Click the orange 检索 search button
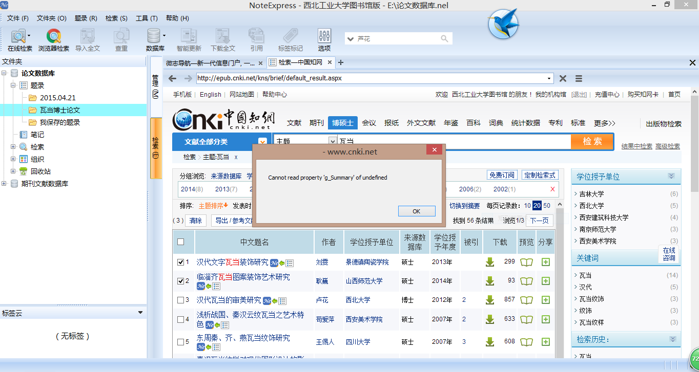This screenshot has width=699, height=372. (592, 142)
